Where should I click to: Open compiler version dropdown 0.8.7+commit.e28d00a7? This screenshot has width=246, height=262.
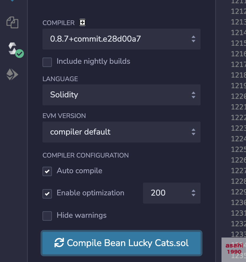tap(121, 39)
